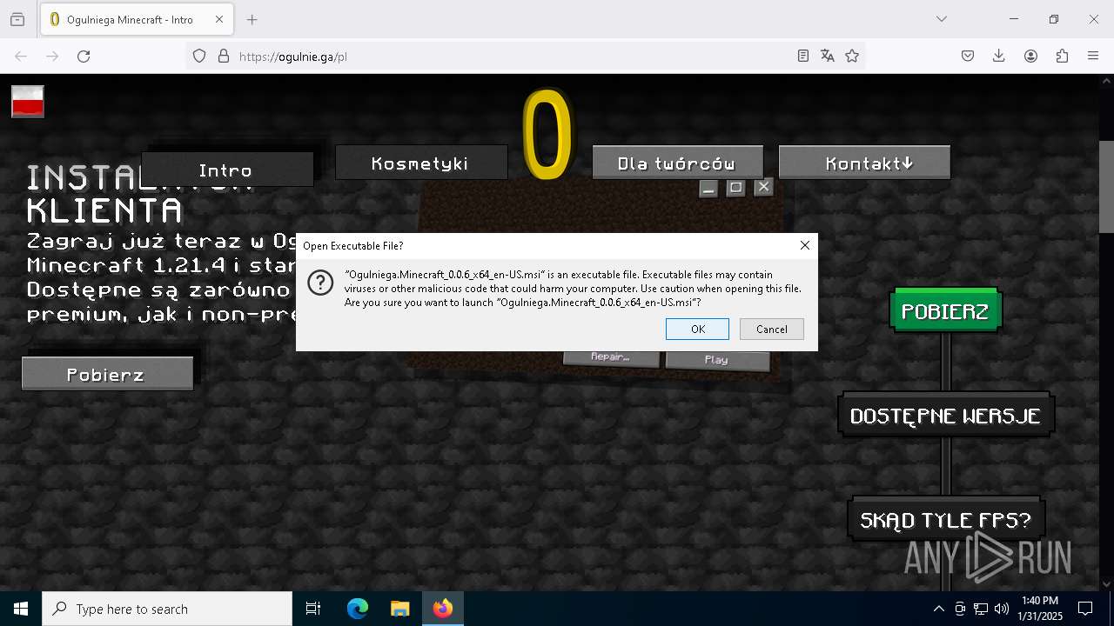
Task: Open the Dla twórców menu item
Action: (x=677, y=163)
